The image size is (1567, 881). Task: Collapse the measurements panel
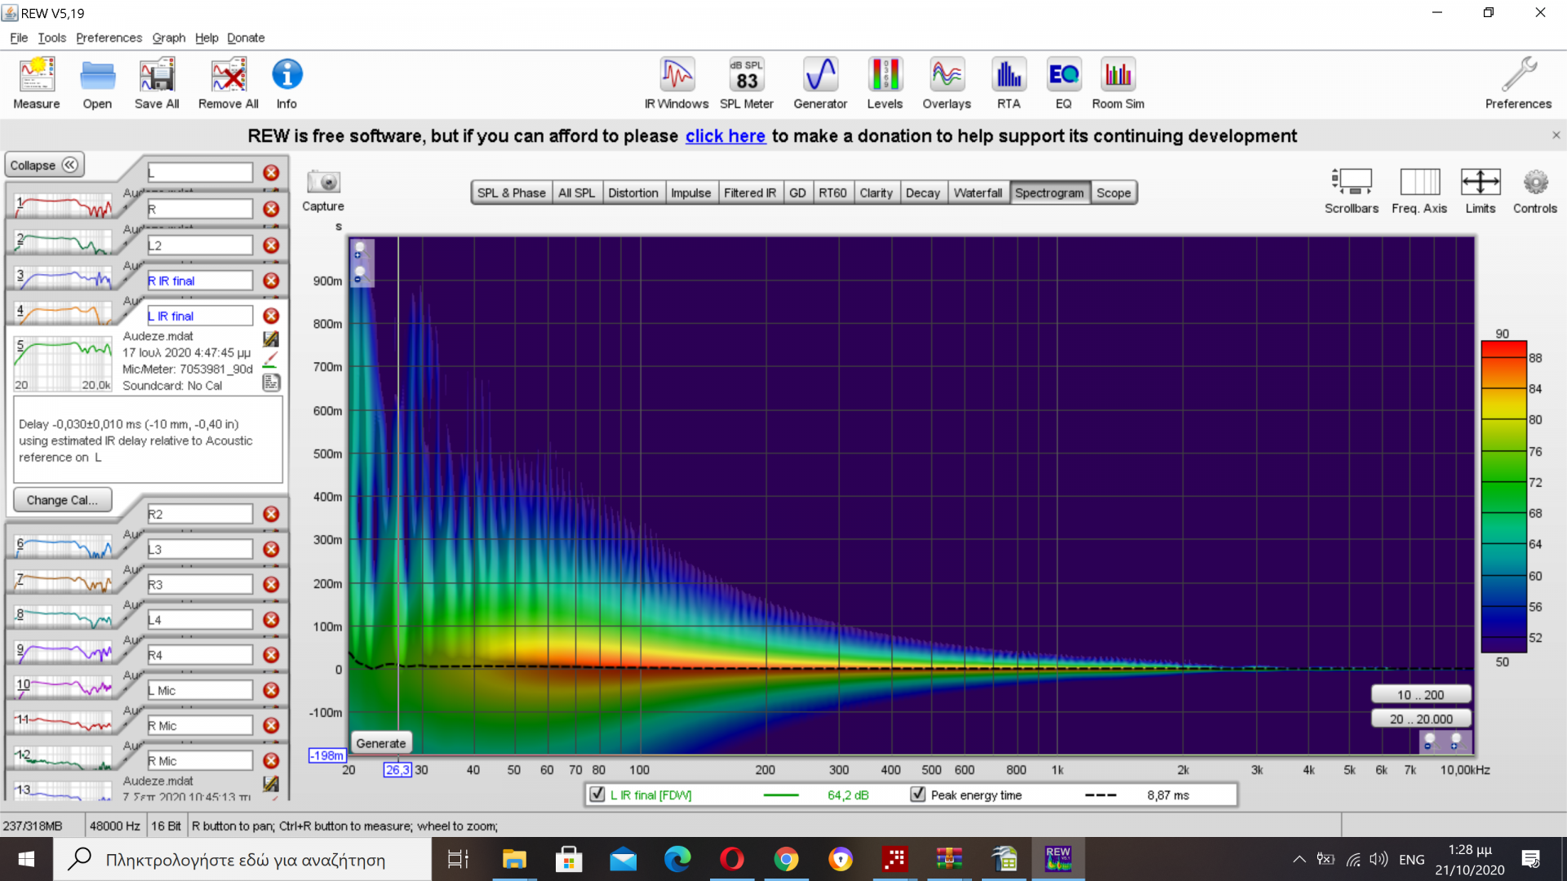(x=44, y=165)
